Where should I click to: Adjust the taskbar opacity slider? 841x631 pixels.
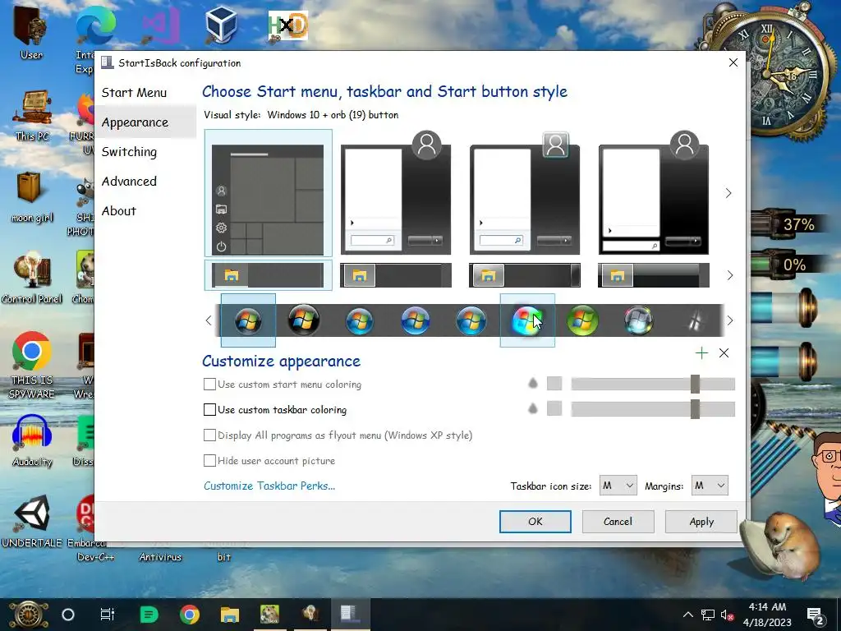(x=653, y=408)
